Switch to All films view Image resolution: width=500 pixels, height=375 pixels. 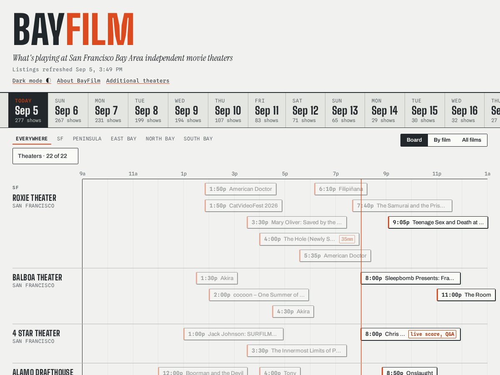coord(472,140)
